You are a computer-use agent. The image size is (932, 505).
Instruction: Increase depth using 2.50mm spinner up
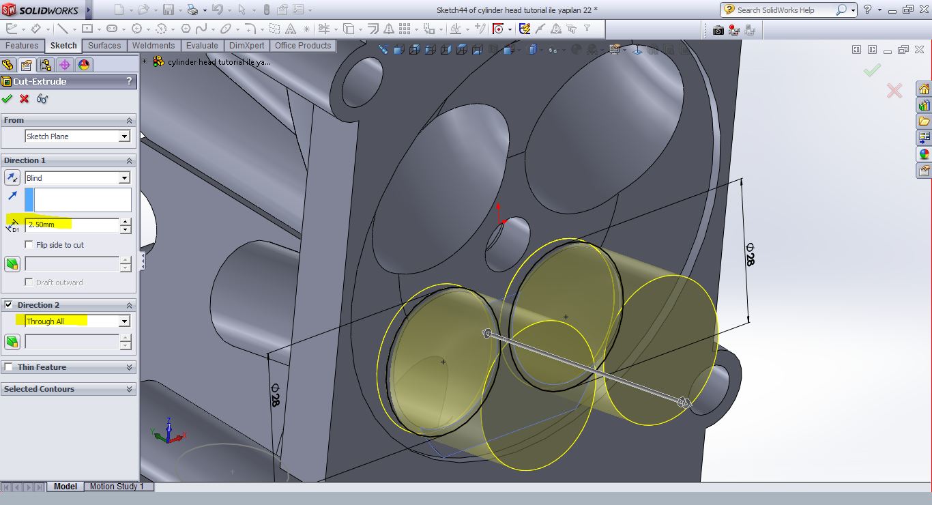[125, 221]
